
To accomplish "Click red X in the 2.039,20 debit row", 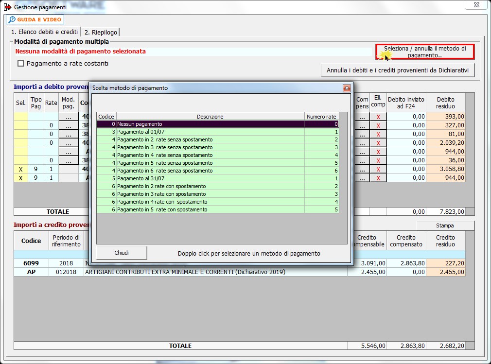I will tap(378, 143).
